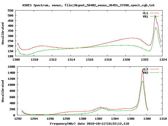Screen dimensions: 168x126
Task: Click the 1314 frequency tick label
Action: [x=71, y=60]
